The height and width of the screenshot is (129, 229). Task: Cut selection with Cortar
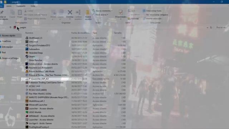[x=29, y=11]
